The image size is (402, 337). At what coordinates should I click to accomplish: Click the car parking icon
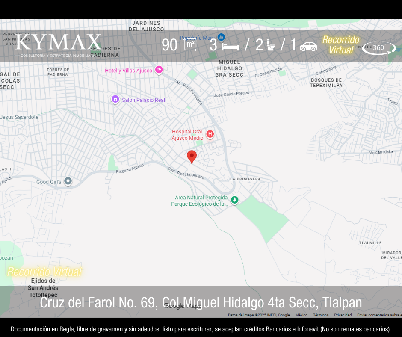click(x=308, y=47)
